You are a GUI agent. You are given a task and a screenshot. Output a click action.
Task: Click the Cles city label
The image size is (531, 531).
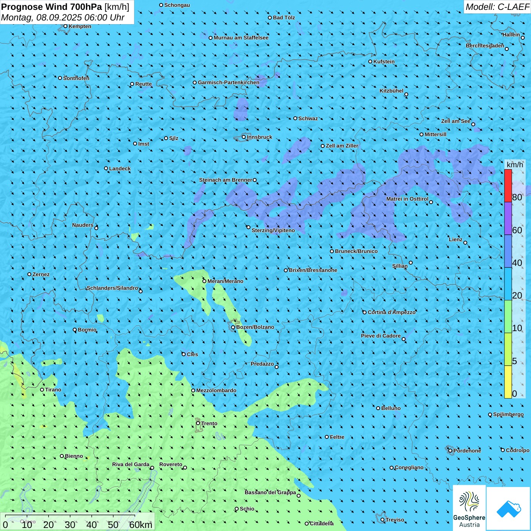[x=192, y=354]
